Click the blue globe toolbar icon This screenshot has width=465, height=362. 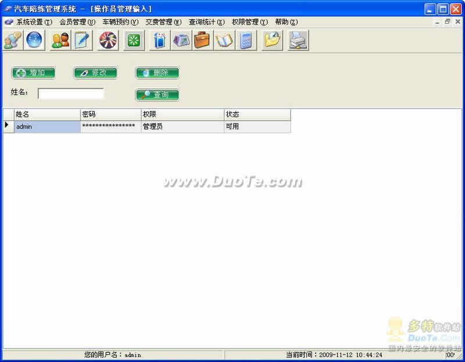(x=34, y=40)
